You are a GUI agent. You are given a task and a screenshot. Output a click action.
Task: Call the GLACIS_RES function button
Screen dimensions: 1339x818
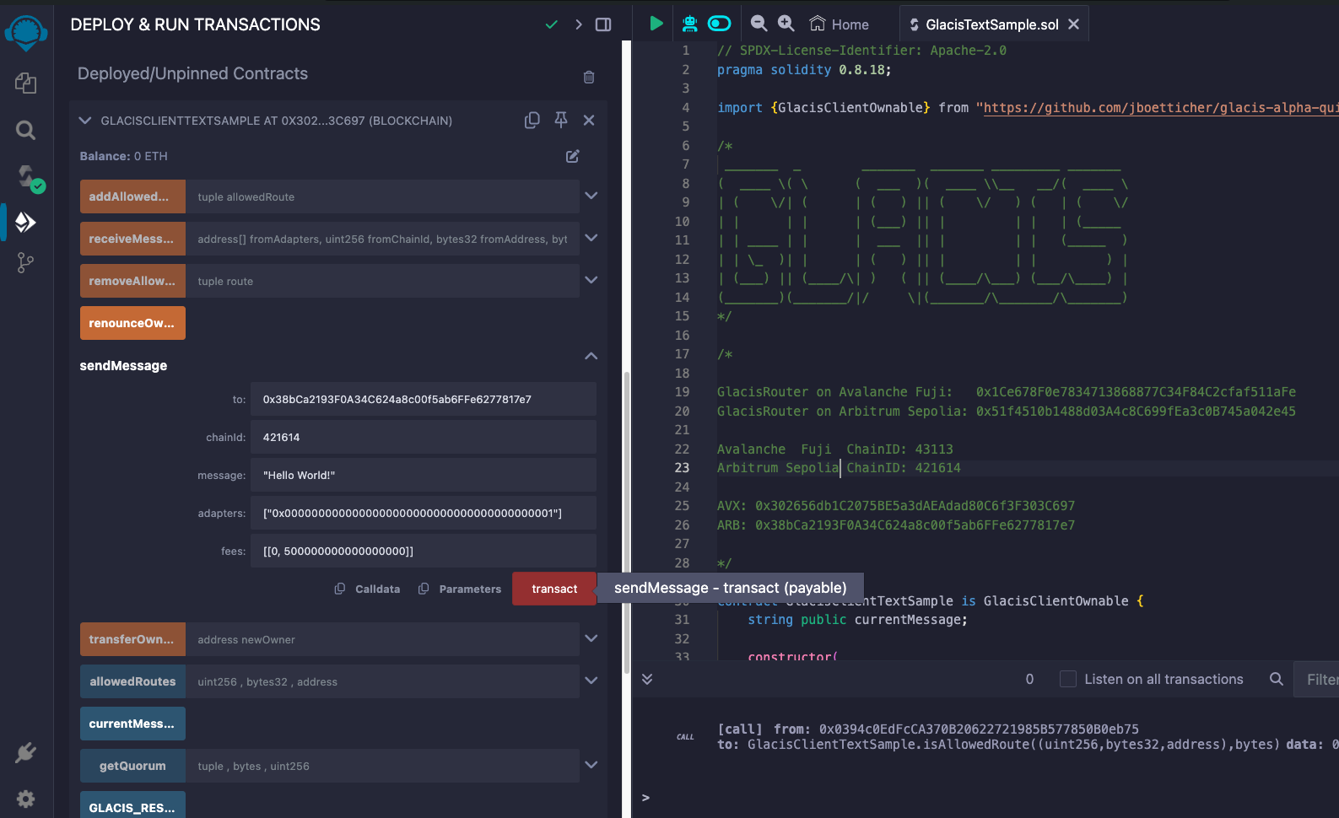point(132,805)
